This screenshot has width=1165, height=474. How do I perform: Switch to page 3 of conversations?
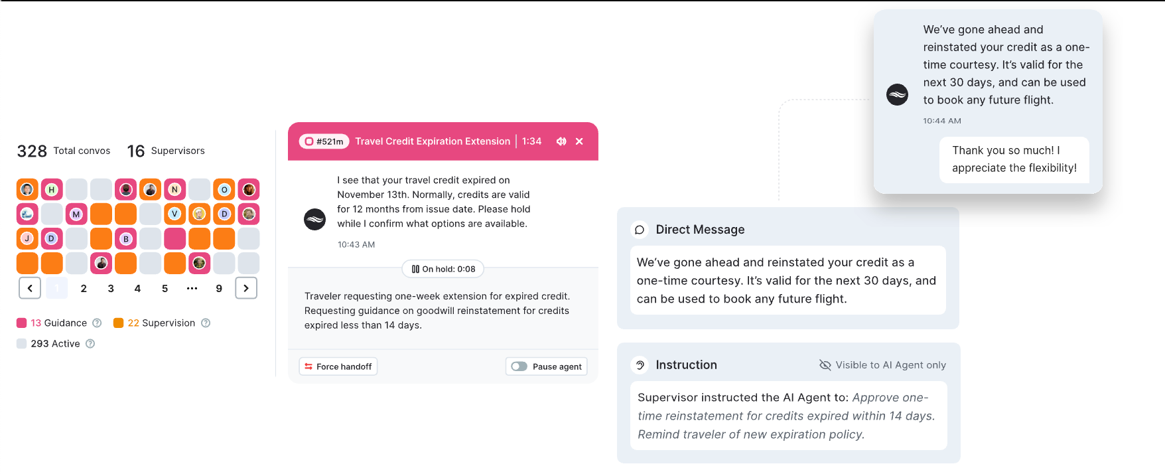click(x=111, y=288)
